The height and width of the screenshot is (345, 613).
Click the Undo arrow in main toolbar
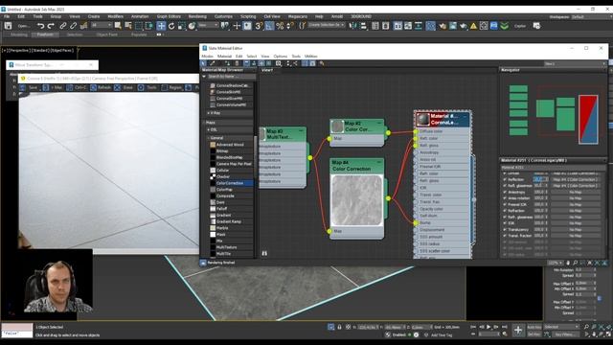click(x=40, y=26)
